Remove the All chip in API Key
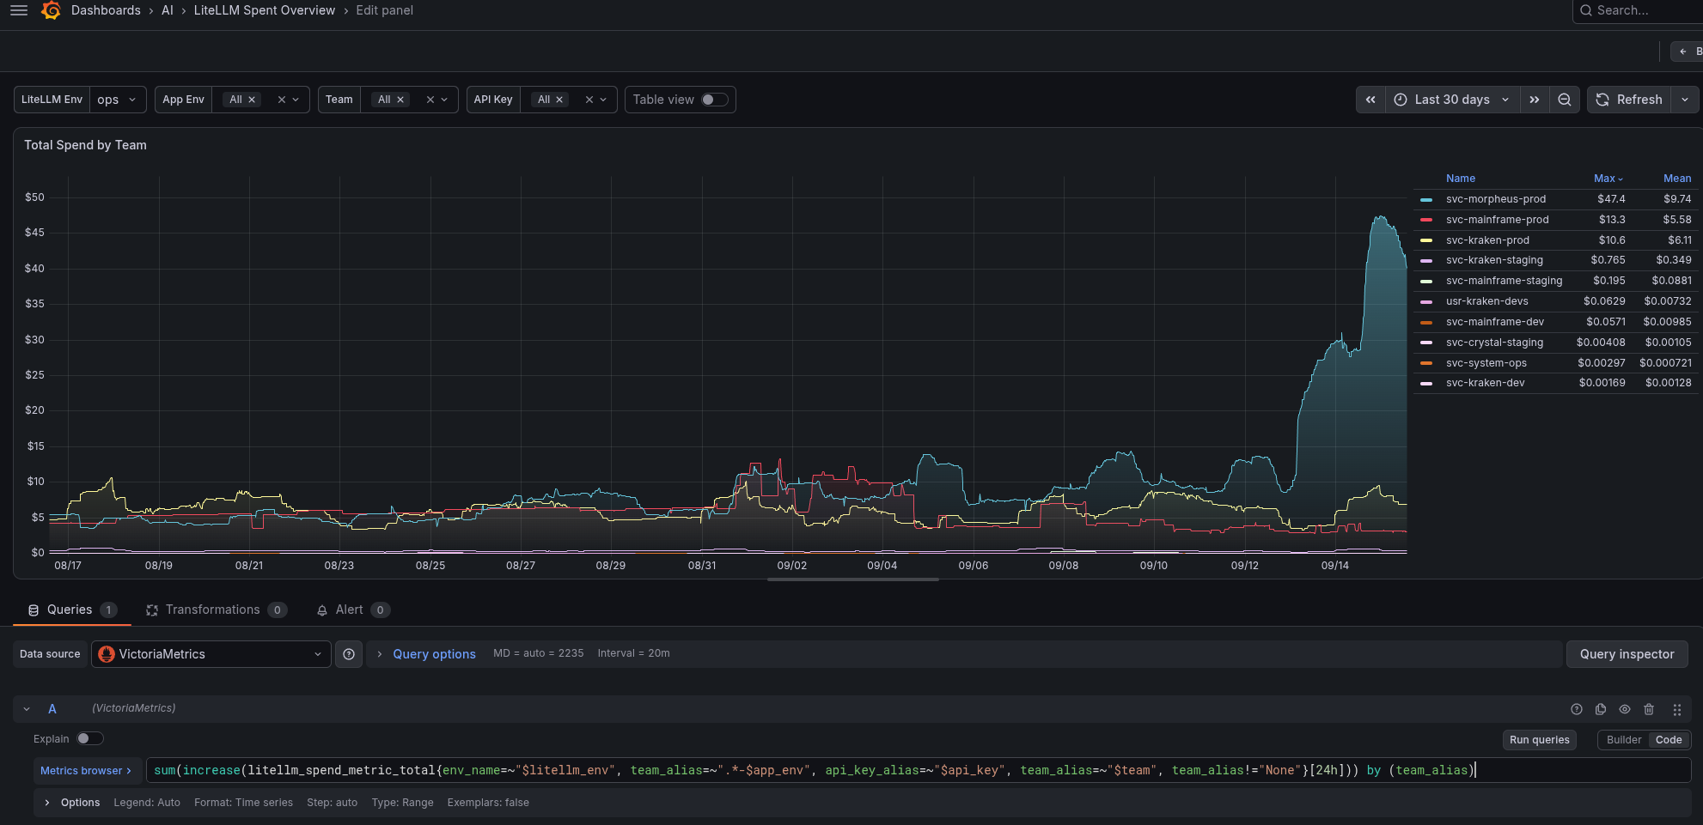This screenshot has height=825, width=1703. pyautogui.click(x=559, y=100)
